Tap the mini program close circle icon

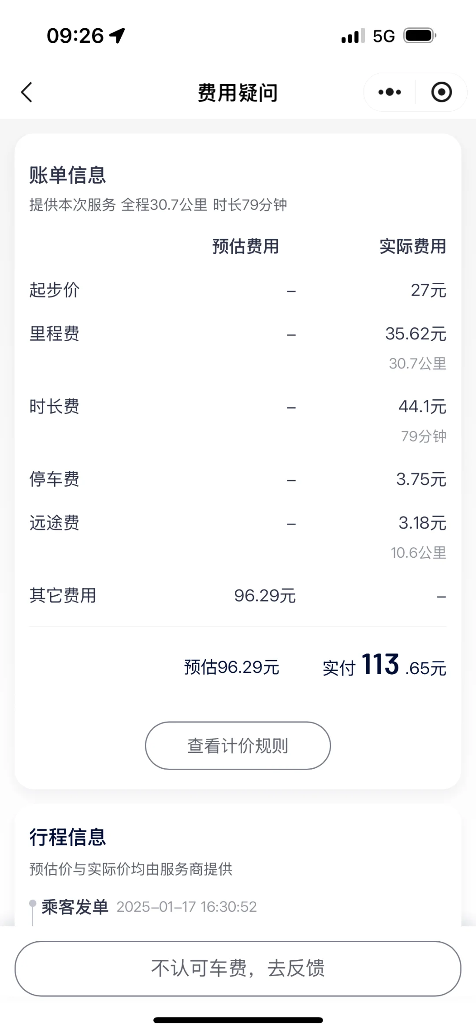441,92
